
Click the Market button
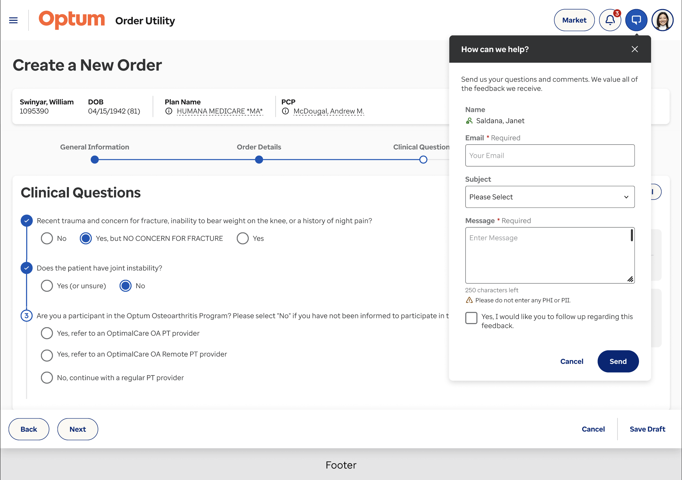(x=574, y=20)
